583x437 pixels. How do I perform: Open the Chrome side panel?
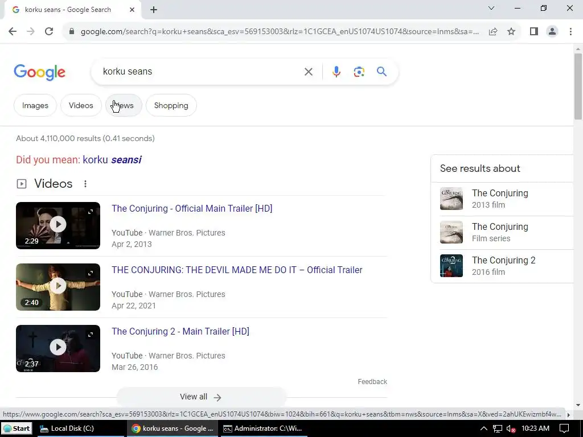click(x=534, y=31)
